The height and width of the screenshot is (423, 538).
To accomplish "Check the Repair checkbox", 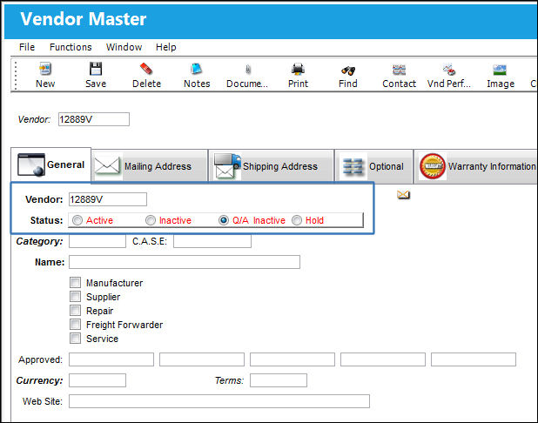I will click(75, 311).
